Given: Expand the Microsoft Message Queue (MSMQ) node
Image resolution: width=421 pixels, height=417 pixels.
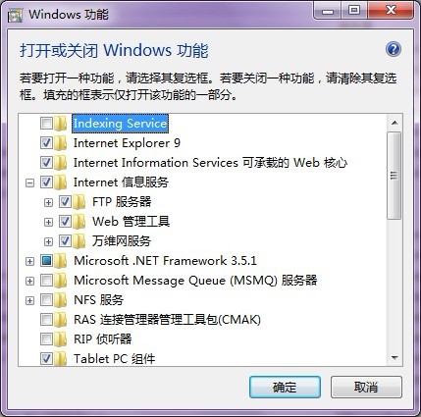Looking at the screenshot, I should click(x=29, y=281).
